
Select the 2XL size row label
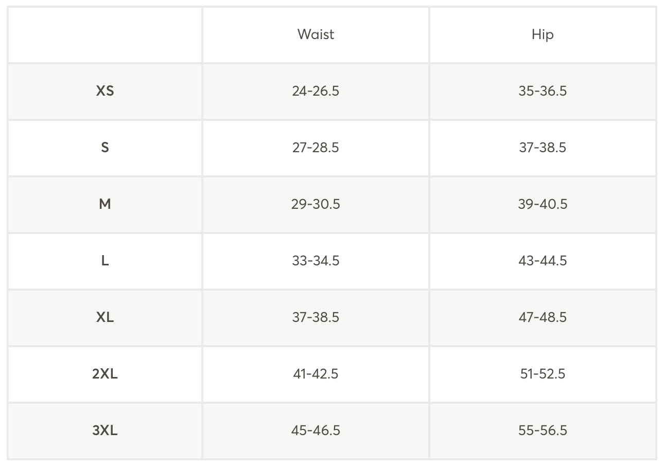click(105, 374)
